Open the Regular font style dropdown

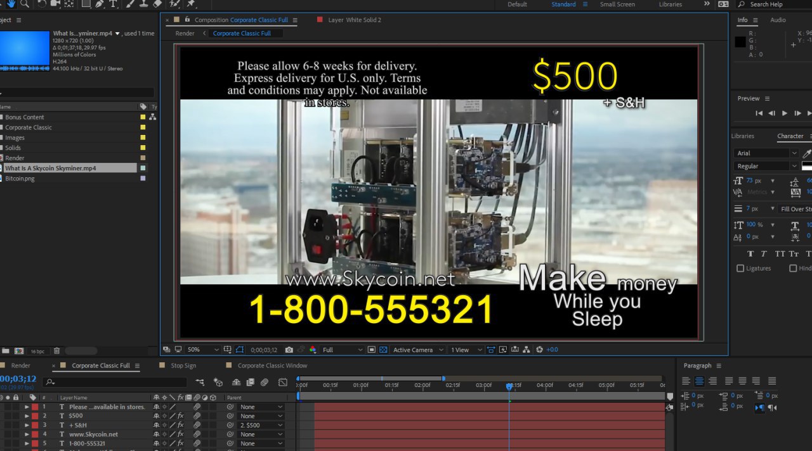766,166
